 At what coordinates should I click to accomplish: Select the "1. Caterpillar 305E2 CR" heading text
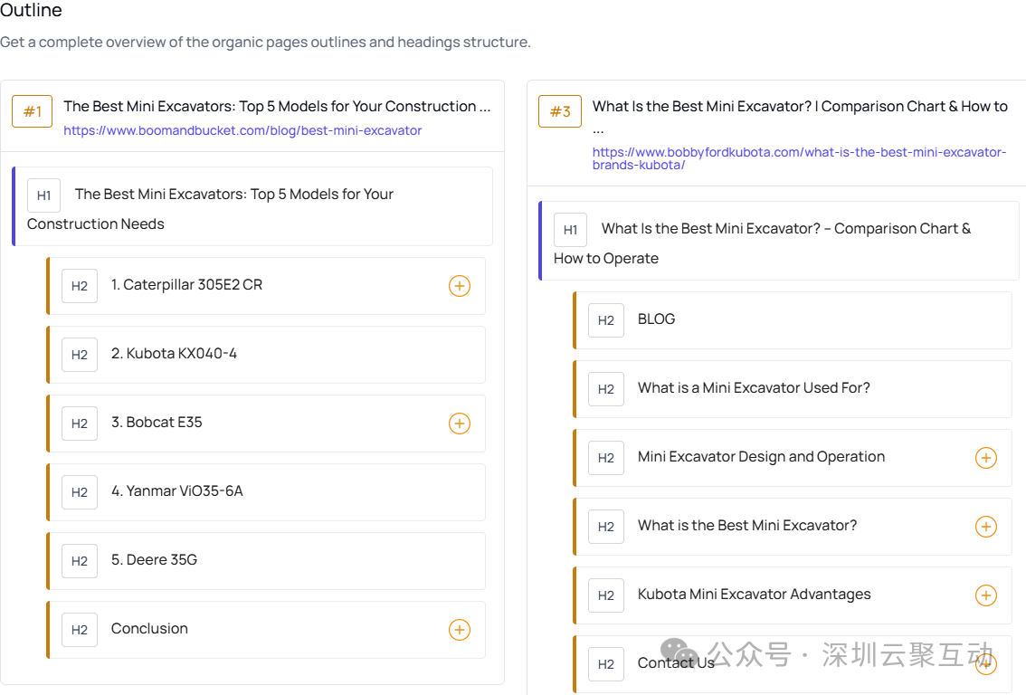pos(186,285)
